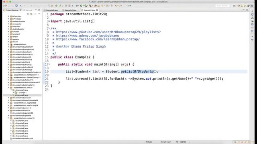Collapse the streamMethods.reduce19 package
The height and width of the screenshot is (144, 257).
pyautogui.click(x=8, y=118)
